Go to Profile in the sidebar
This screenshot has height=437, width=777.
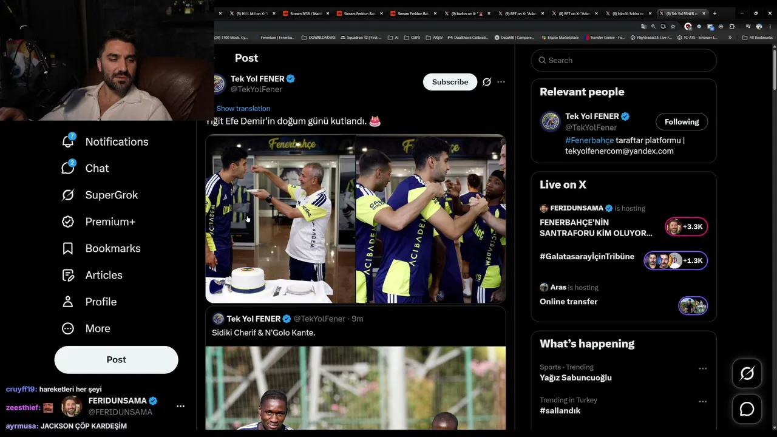pos(89,302)
